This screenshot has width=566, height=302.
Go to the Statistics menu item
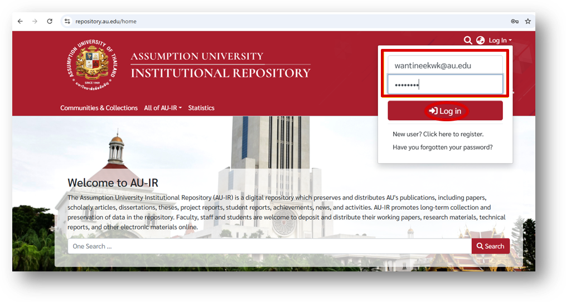coord(201,108)
